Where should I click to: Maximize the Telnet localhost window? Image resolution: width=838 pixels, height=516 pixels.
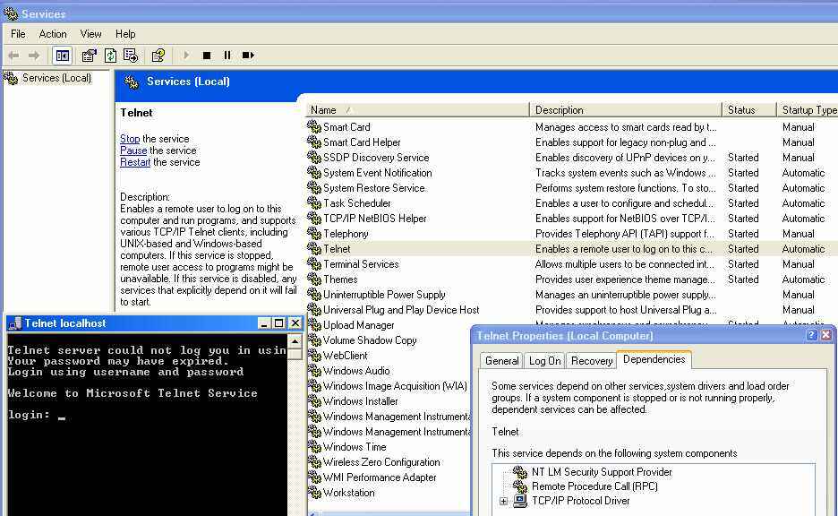[279, 323]
